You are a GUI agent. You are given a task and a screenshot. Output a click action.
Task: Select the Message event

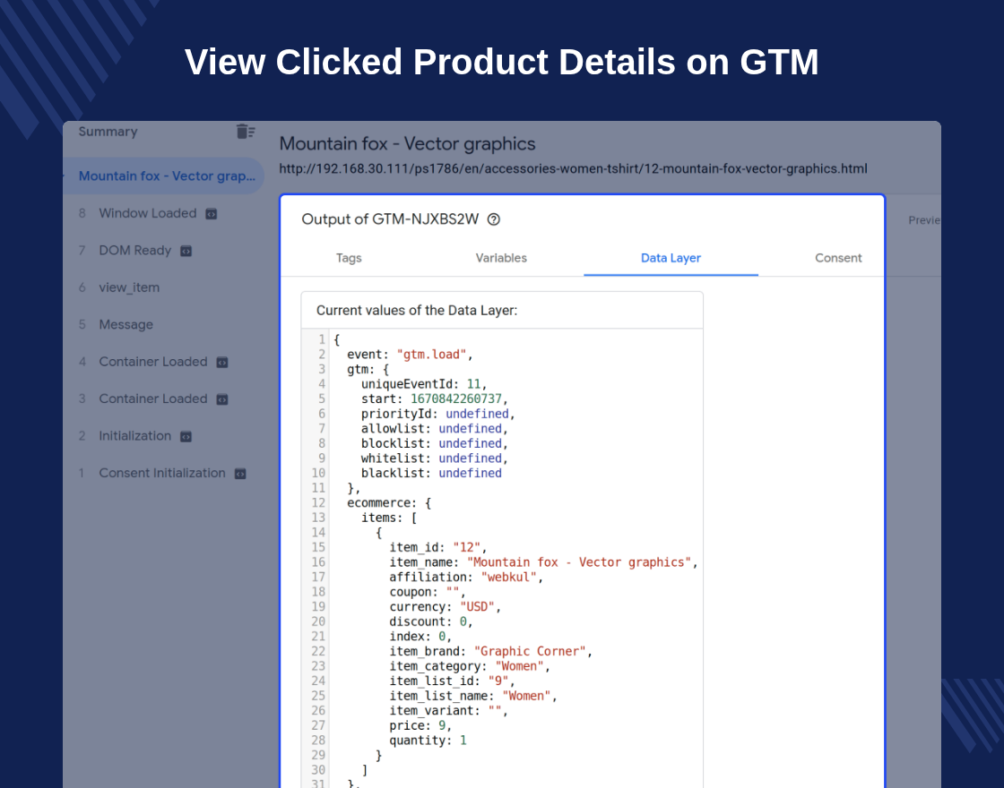click(126, 325)
